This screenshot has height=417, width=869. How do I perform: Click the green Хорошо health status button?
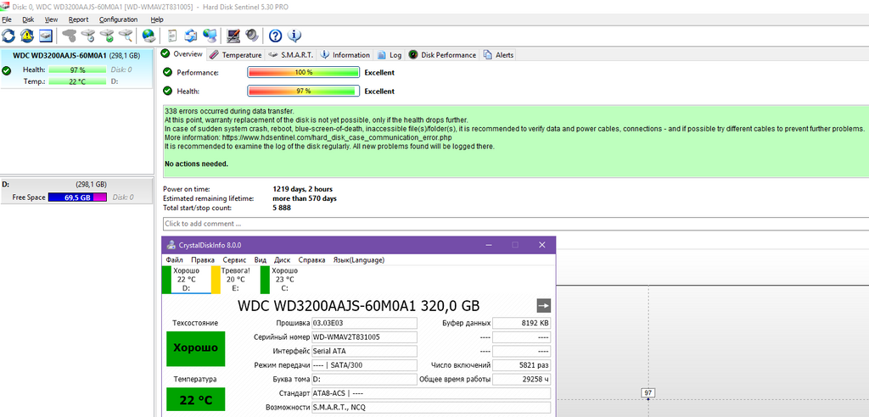196,348
